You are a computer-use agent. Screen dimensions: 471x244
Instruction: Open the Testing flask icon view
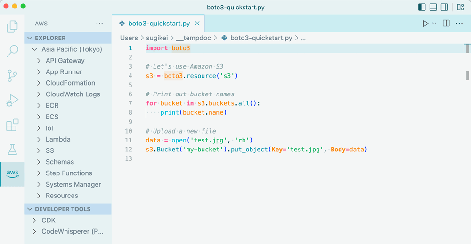coord(12,150)
